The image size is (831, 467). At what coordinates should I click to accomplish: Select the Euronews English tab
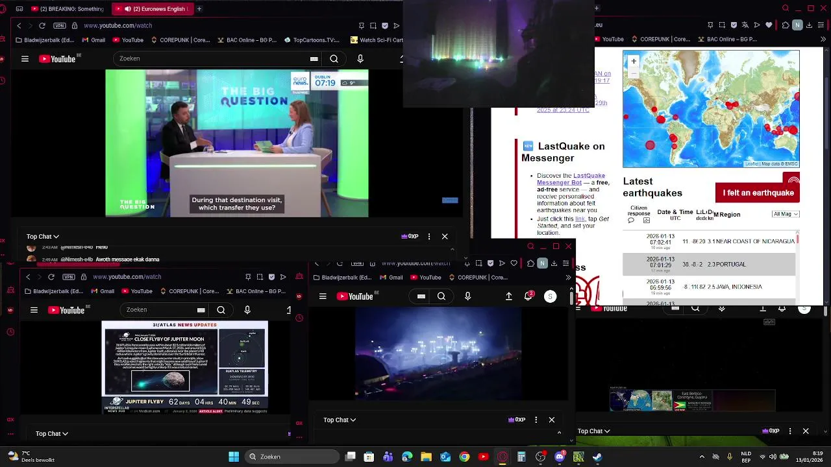[x=151, y=9]
